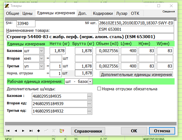
Task: Click Третья Объем field 0,0027556
Action: tap(107, 66)
